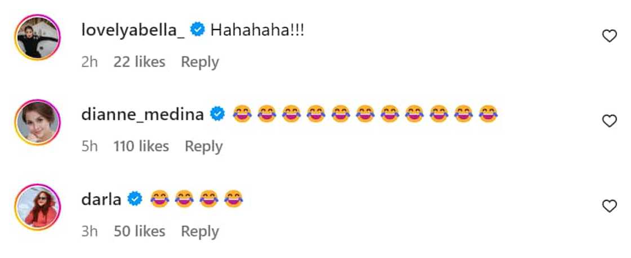Reply to darla's comment
The width and height of the screenshot is (631, 258).
coord(199,231)
